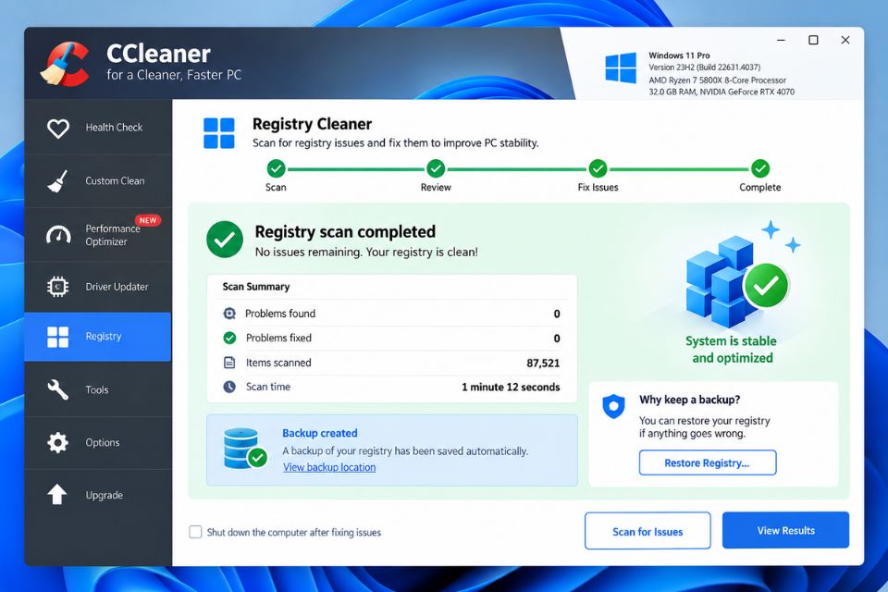Click the Scan time clock icon

point(229,387)
